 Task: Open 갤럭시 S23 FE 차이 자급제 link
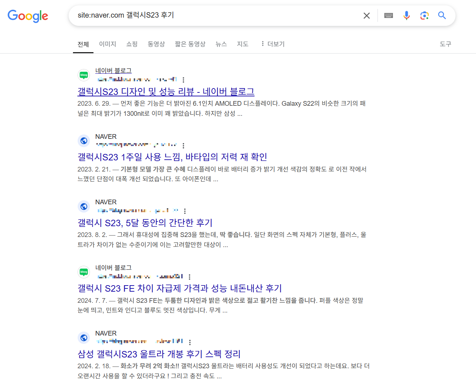point(179,288)
